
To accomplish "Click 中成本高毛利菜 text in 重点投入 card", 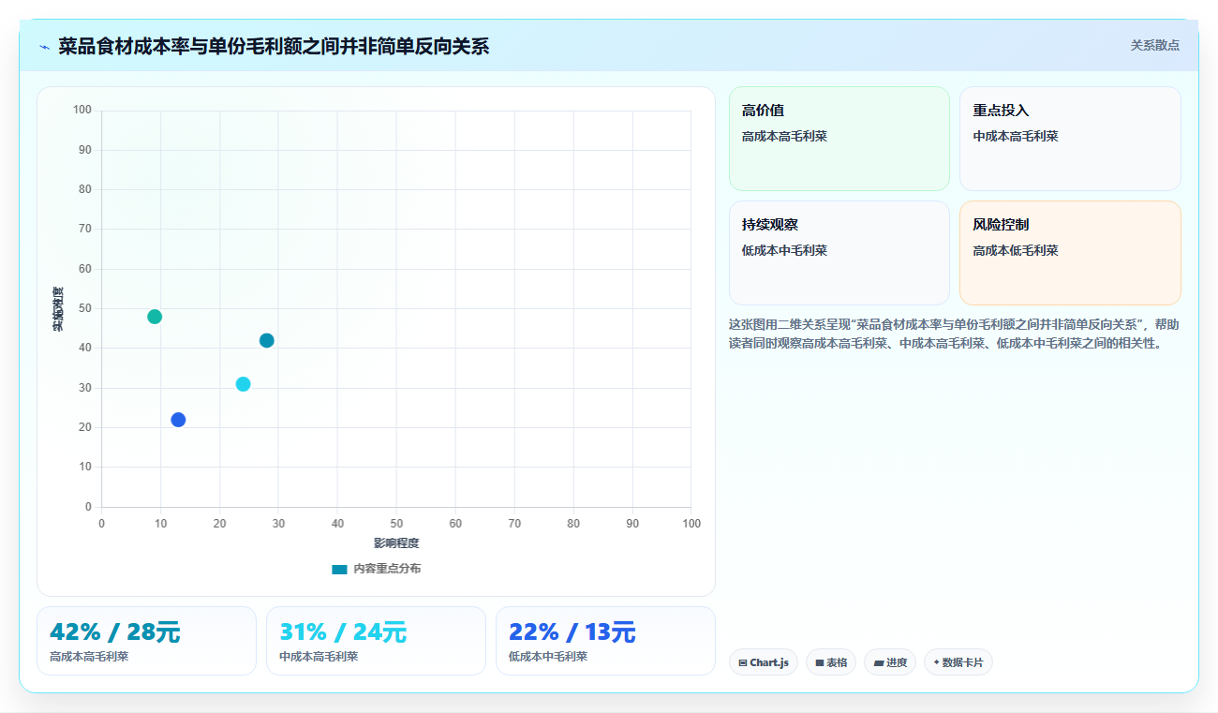I will [x=1016, y=137].
